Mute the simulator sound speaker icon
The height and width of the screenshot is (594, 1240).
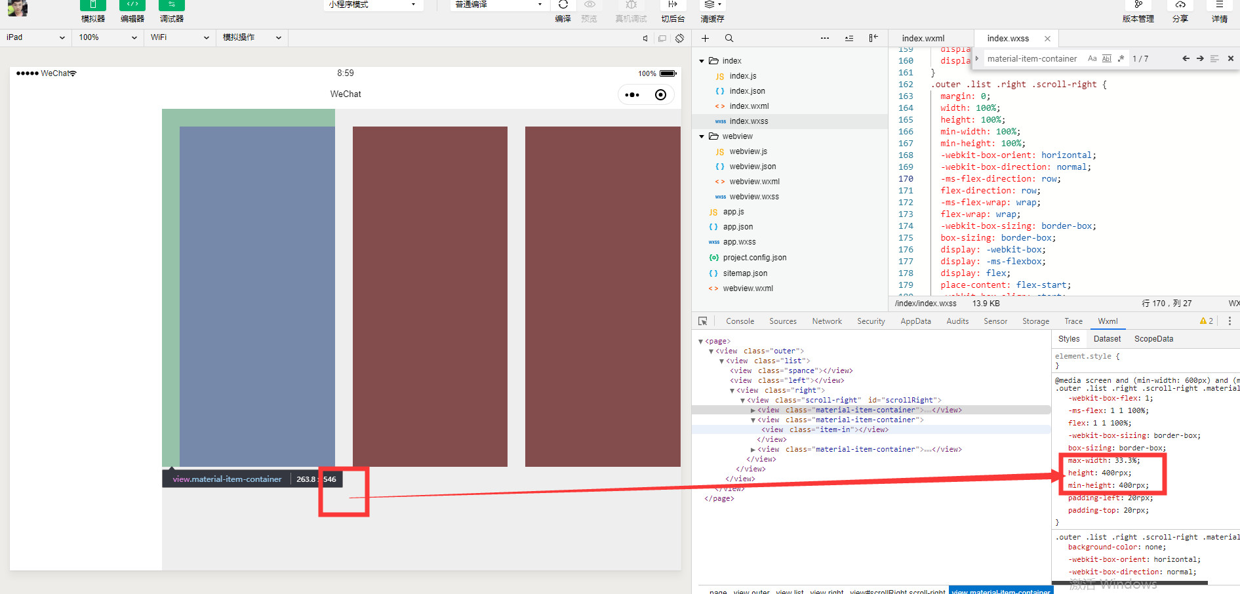point(645,38)
